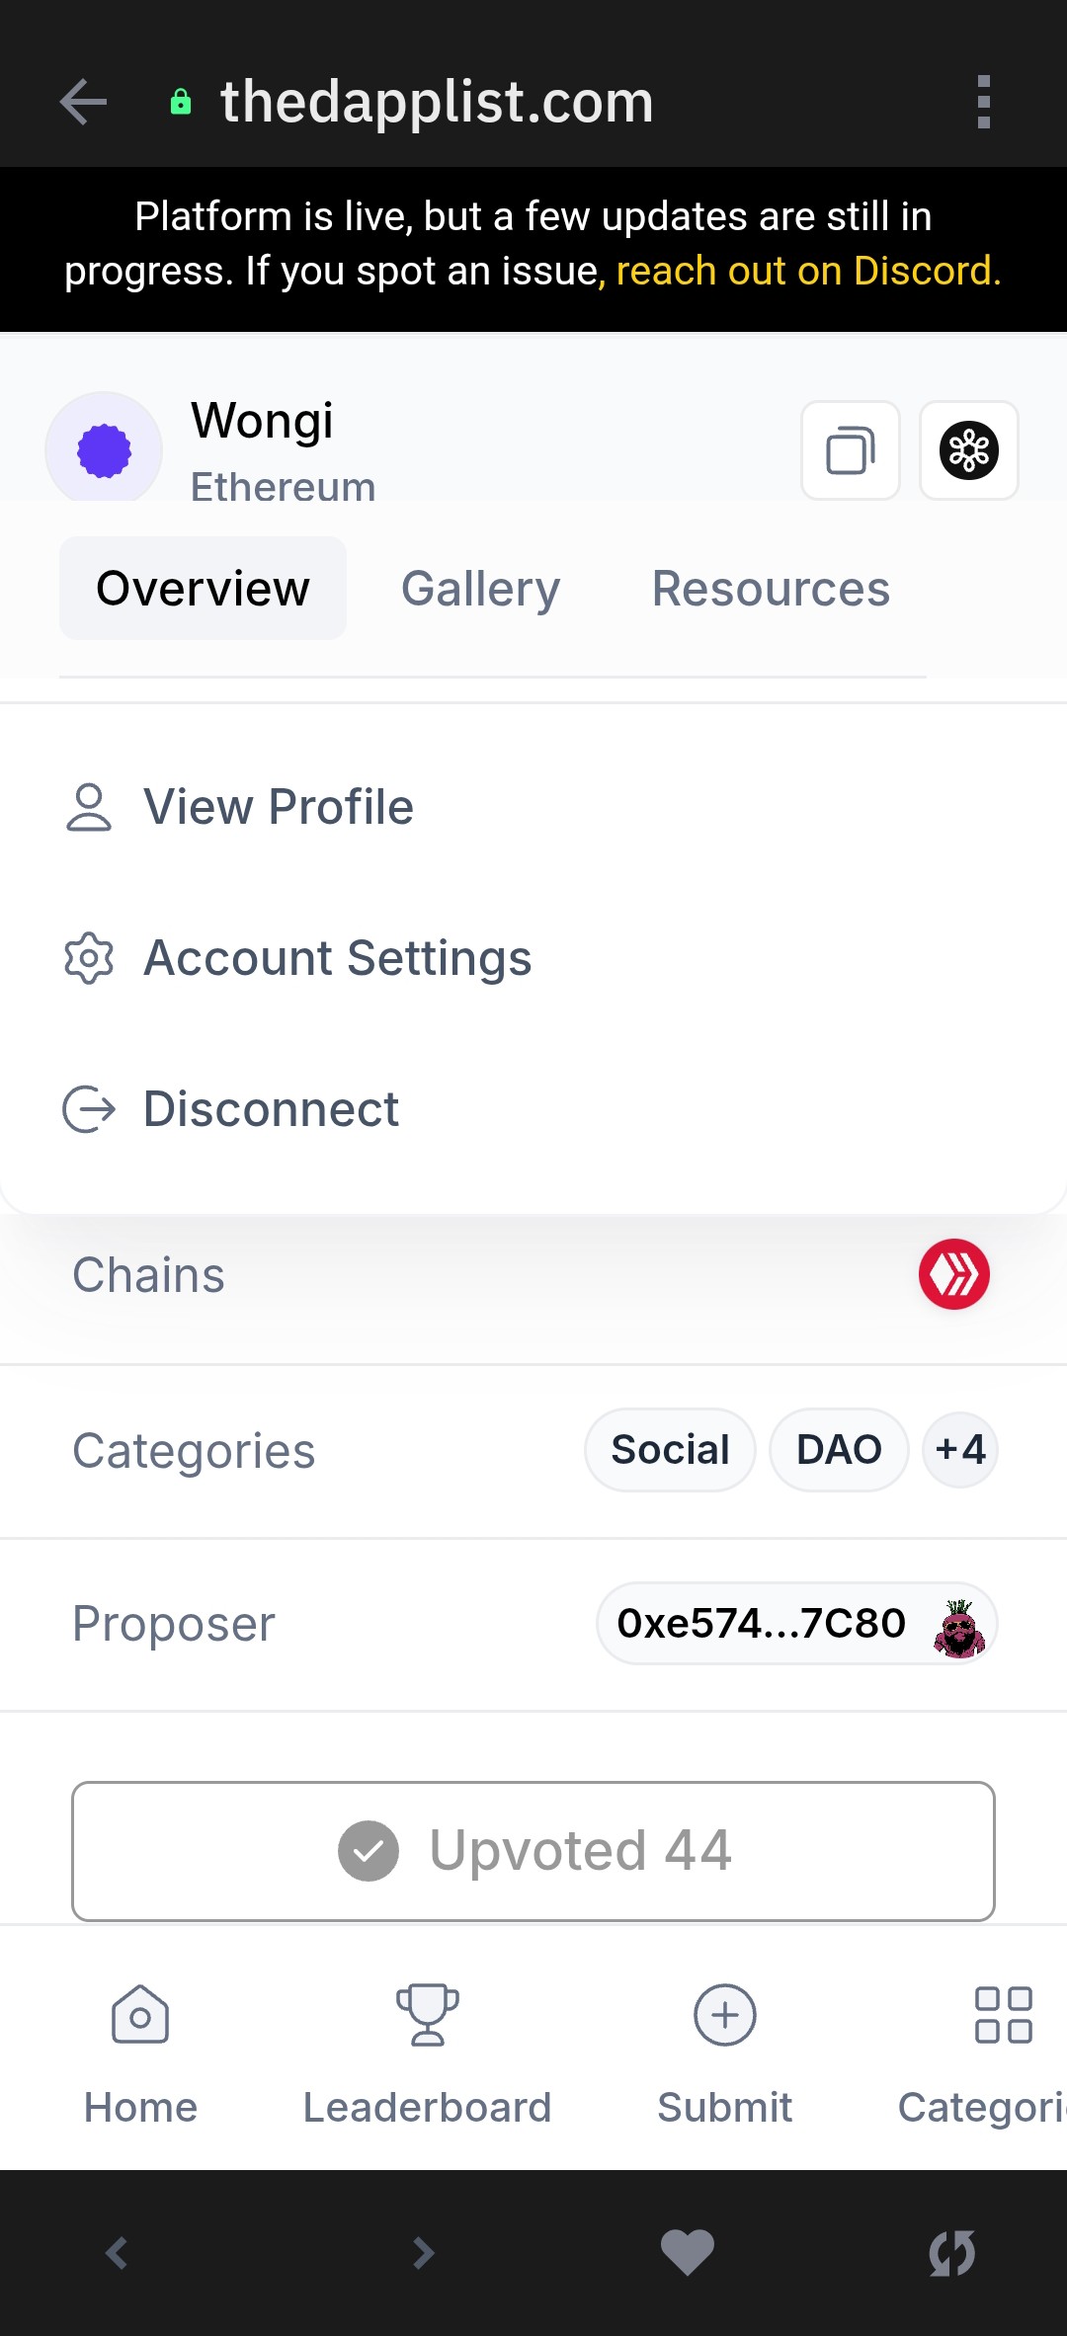Click the proposer address 0xe574...7C80 chip
The image size is (1067, 2336).
pyautogui.click(x=797, y=1624)
